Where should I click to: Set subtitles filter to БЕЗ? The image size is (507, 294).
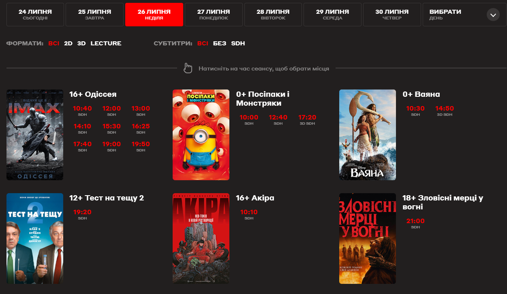click(x=220, y=43)
